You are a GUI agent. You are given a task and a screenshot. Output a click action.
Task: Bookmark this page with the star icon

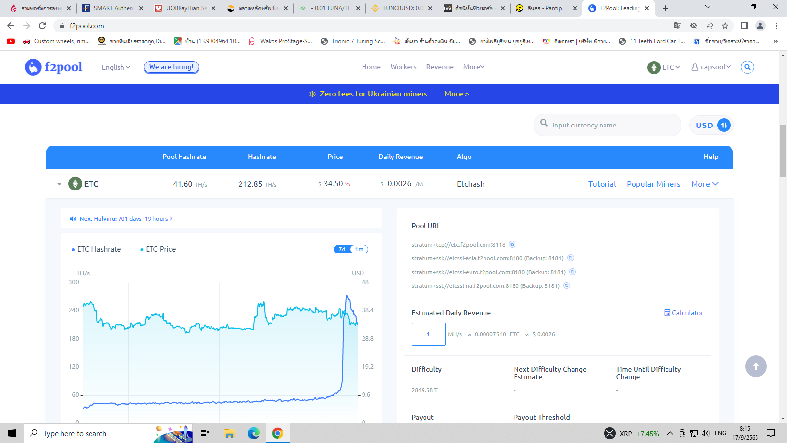pos(725,26)
